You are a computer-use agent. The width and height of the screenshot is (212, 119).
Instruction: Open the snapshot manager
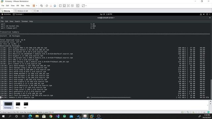tap(55, 6)
